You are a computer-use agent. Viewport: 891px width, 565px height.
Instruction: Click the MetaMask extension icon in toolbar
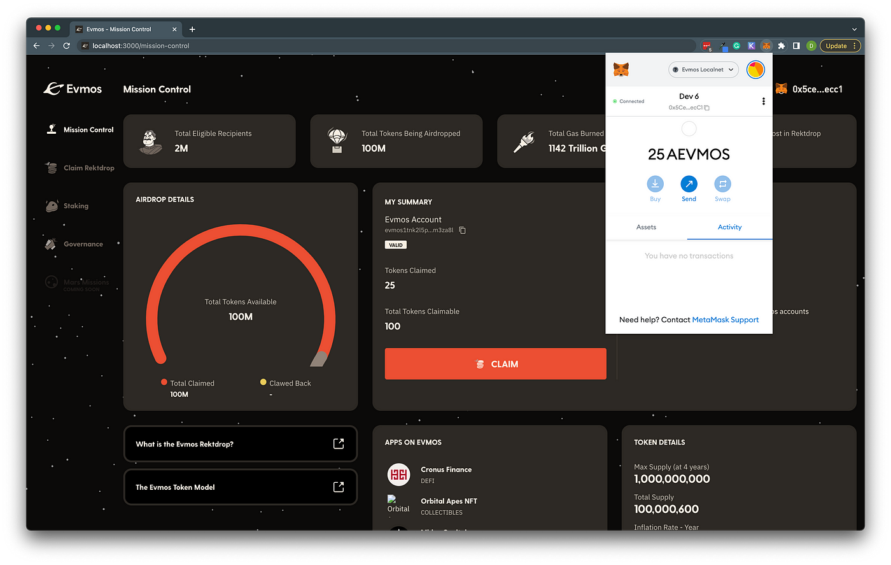(766, 46)
